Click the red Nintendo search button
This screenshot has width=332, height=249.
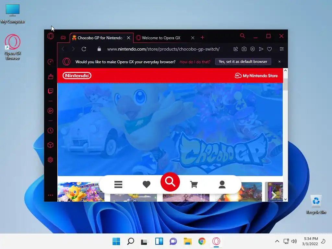coord(170,182)
